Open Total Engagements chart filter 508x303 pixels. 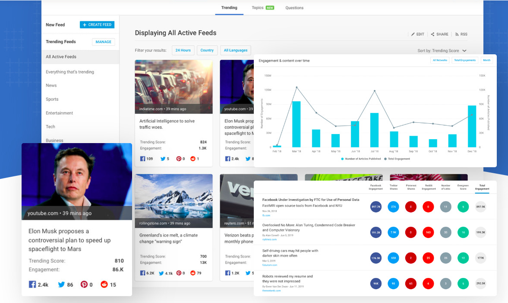pyautogui.click(x=465, y=60)
